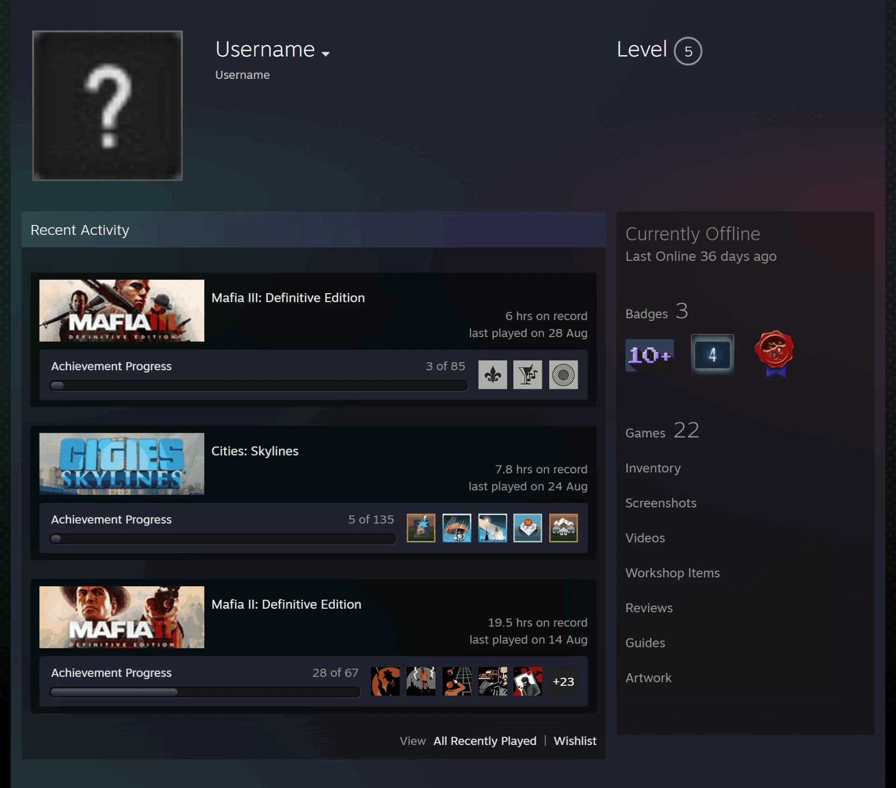Open the blue number 4 badge

pyautogui.click(x=713, y=354)
